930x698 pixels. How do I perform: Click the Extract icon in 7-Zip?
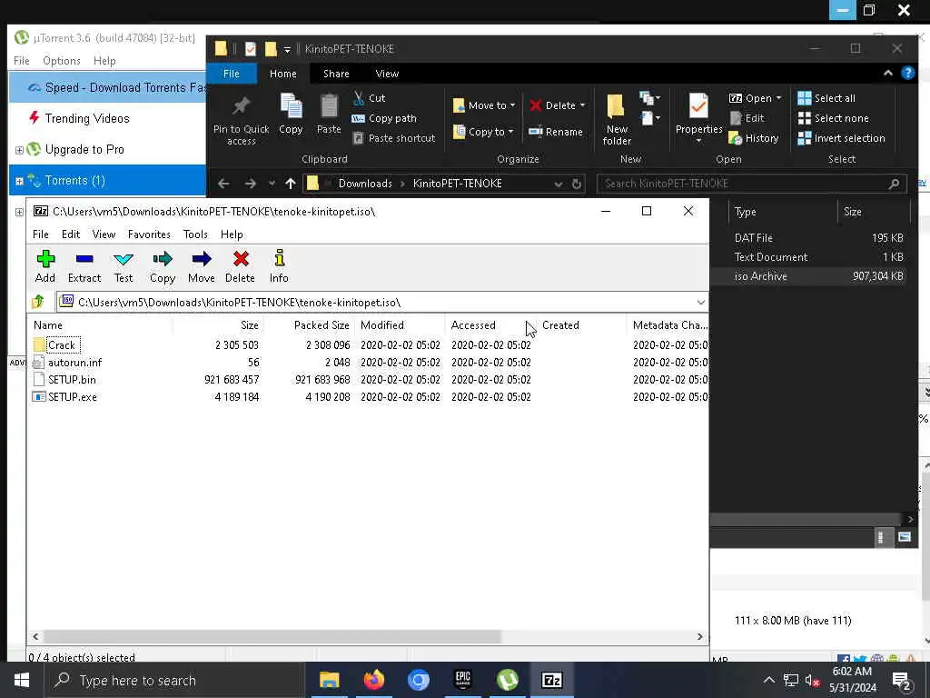[84, 266]
